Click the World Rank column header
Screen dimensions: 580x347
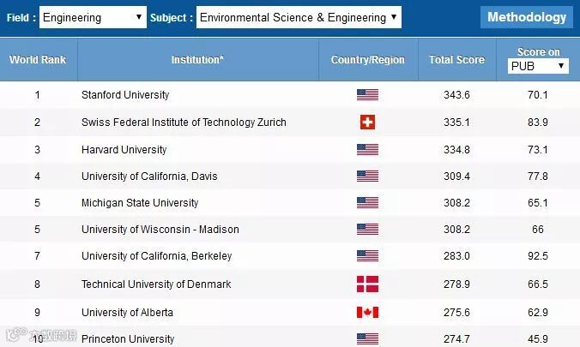(38, 60)
